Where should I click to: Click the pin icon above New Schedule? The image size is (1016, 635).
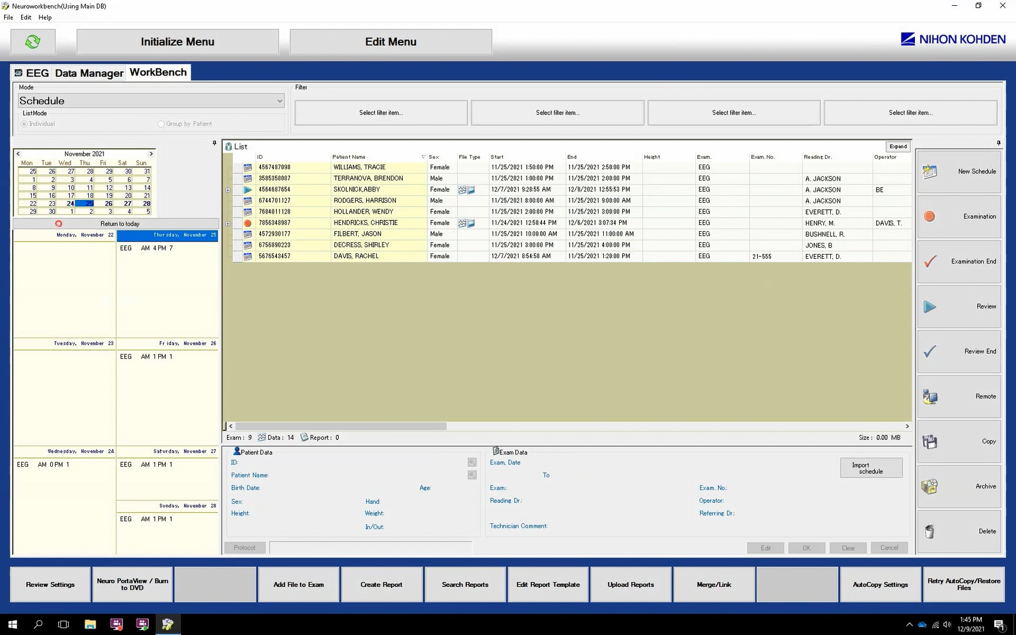998,143
